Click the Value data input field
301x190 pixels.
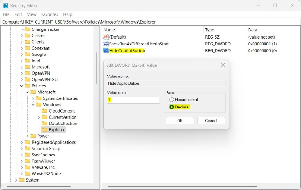[x=133, y=100]
